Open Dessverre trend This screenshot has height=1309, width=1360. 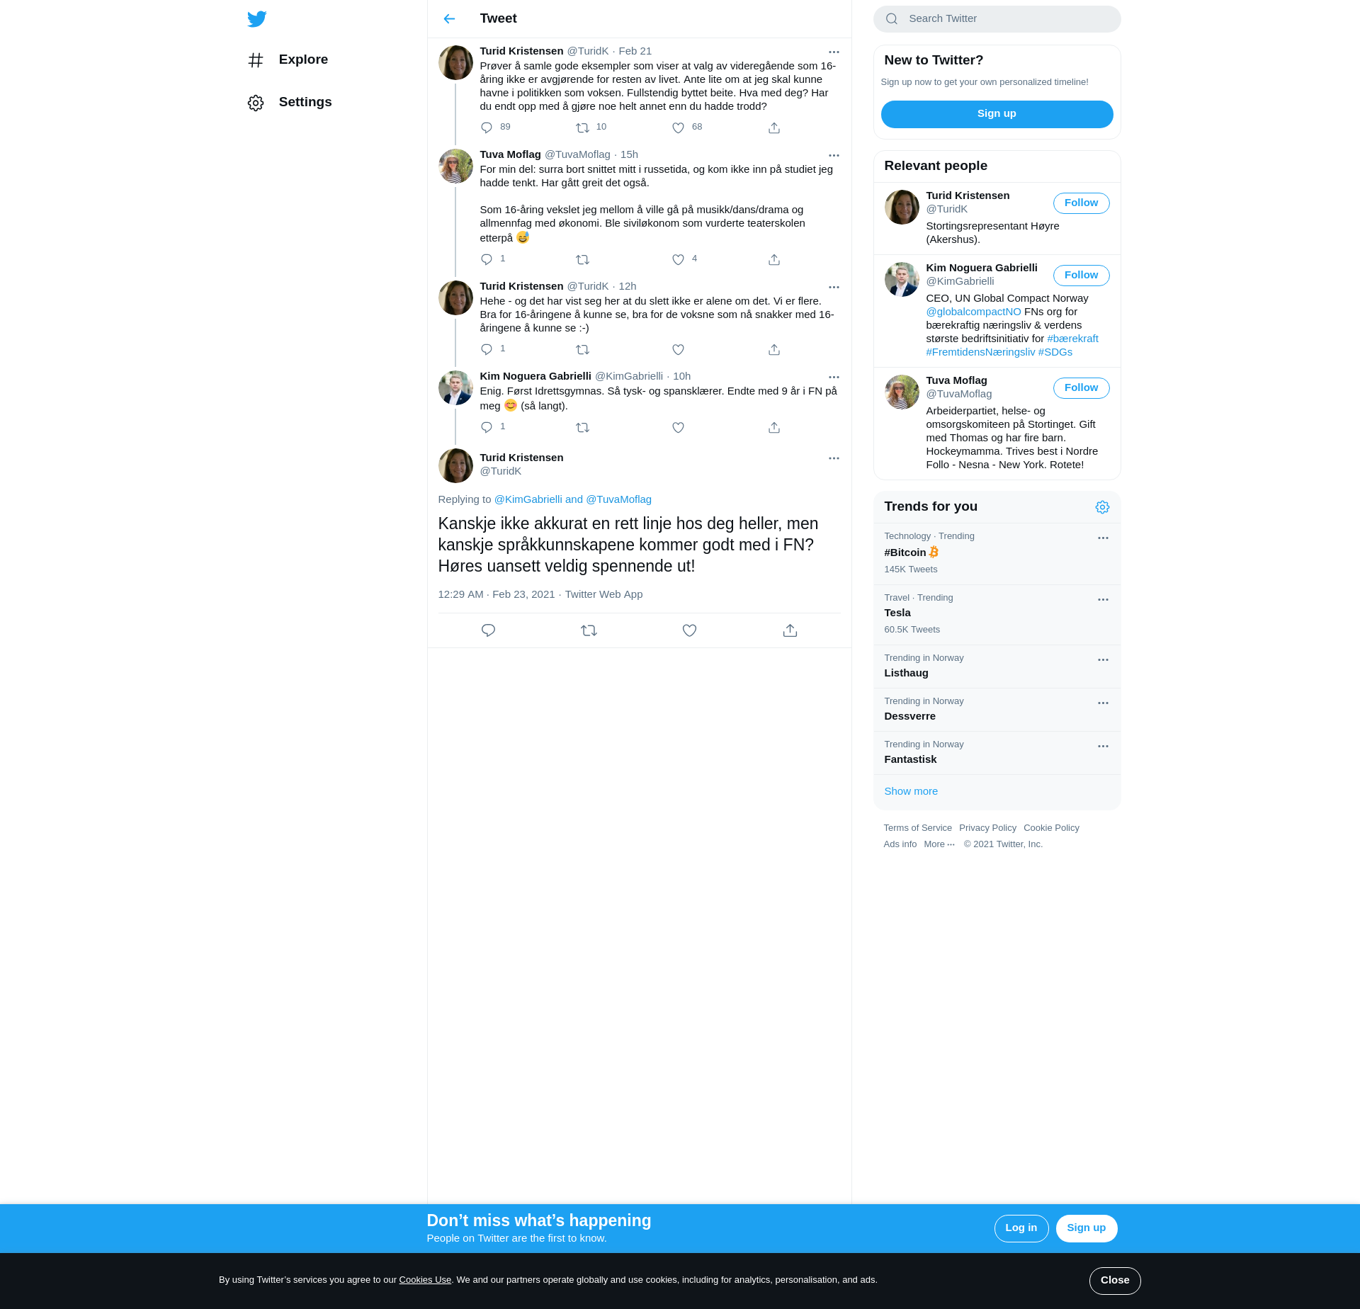point(997,709)
